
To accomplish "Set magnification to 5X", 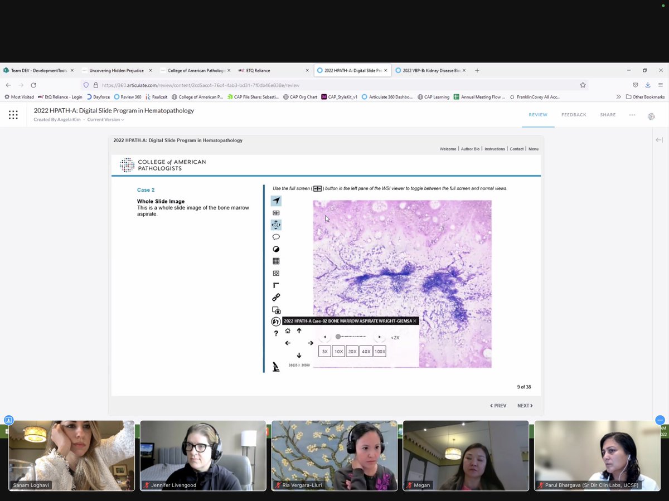I will click(325, 352).
